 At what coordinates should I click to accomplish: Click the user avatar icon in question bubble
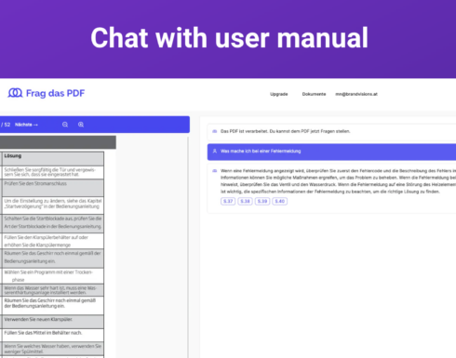coord(214,152)
